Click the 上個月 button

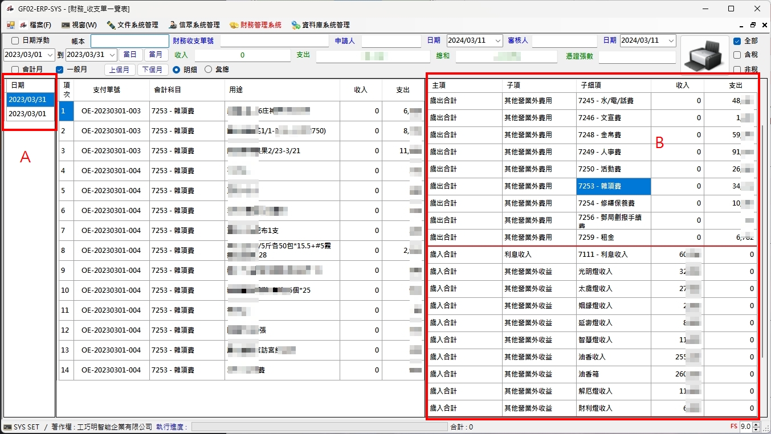tap(120, 69)
